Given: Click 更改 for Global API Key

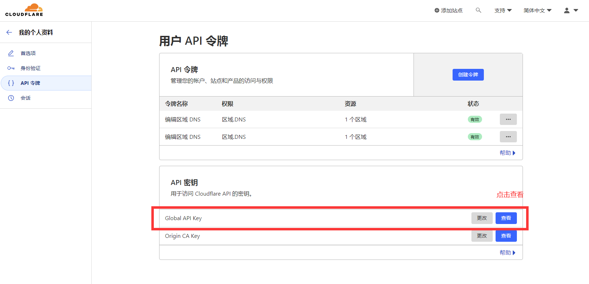Looking at the screenshot, I should 482,218.
